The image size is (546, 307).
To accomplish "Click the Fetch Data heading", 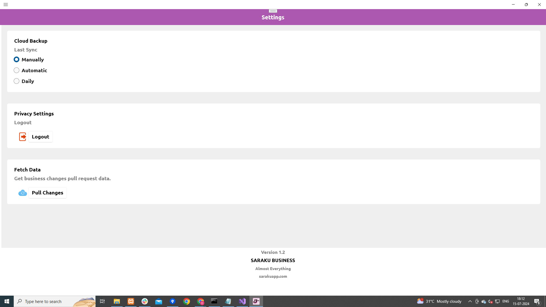I will (27, 170).
